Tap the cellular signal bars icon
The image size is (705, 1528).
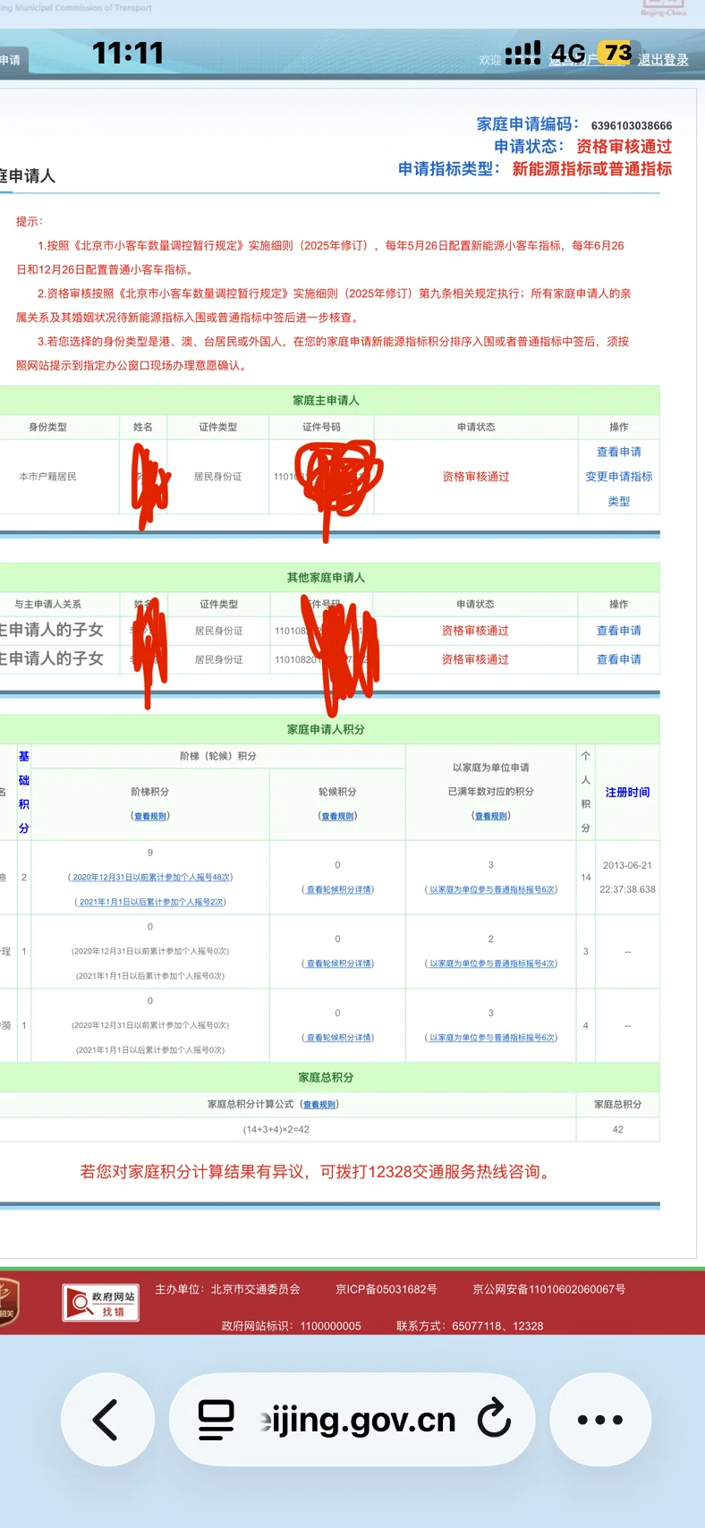523,54
